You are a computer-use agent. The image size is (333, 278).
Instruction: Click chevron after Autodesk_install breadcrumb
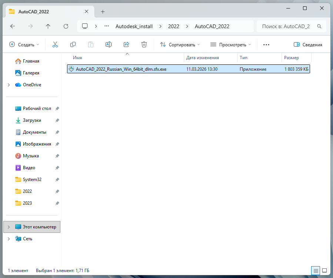point(160,26)
